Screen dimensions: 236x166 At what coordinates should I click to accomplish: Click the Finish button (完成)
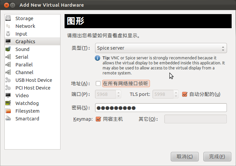click(x=217, y=157)
